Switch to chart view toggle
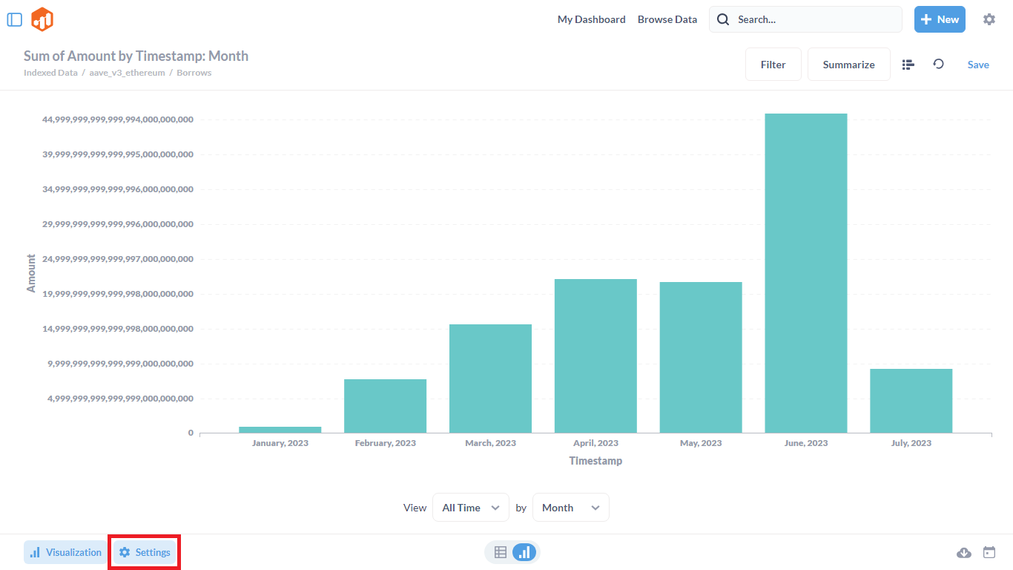The image size is (1013, 570). coord(524,552)
